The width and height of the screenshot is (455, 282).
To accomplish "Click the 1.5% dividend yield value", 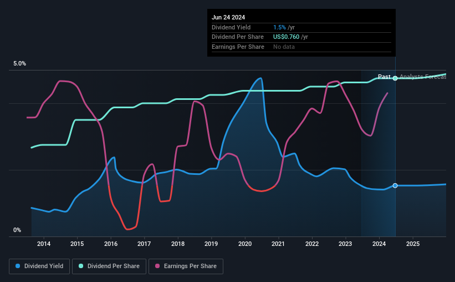I will [x=279, y=27].
